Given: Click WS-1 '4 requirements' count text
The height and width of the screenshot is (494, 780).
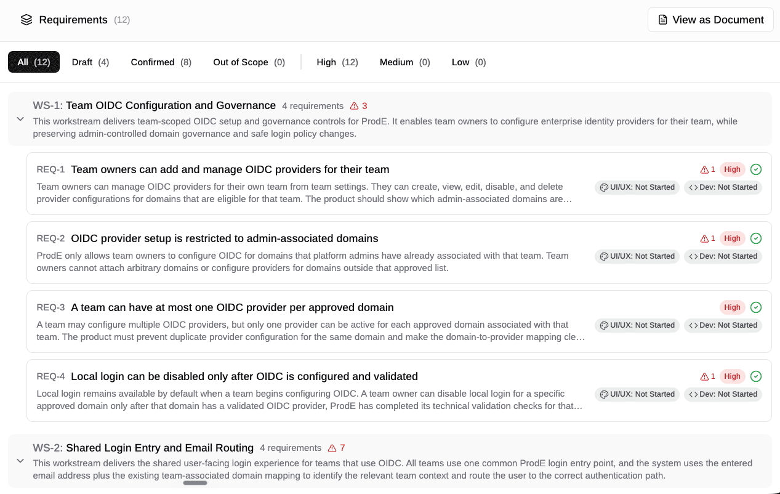Looking at the screenshot, I should click(313, 106).
